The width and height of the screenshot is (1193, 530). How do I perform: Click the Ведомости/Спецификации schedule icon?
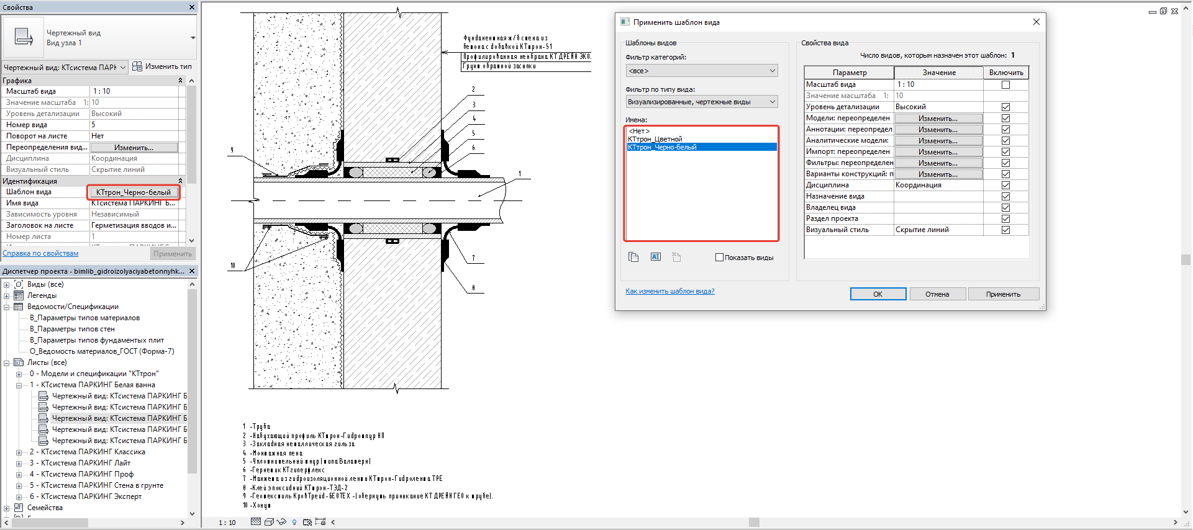(x=19, y=307)
